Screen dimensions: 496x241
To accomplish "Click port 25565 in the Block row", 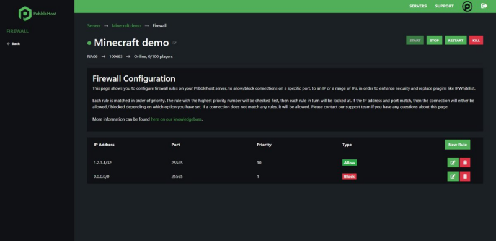I will [177, 177].
